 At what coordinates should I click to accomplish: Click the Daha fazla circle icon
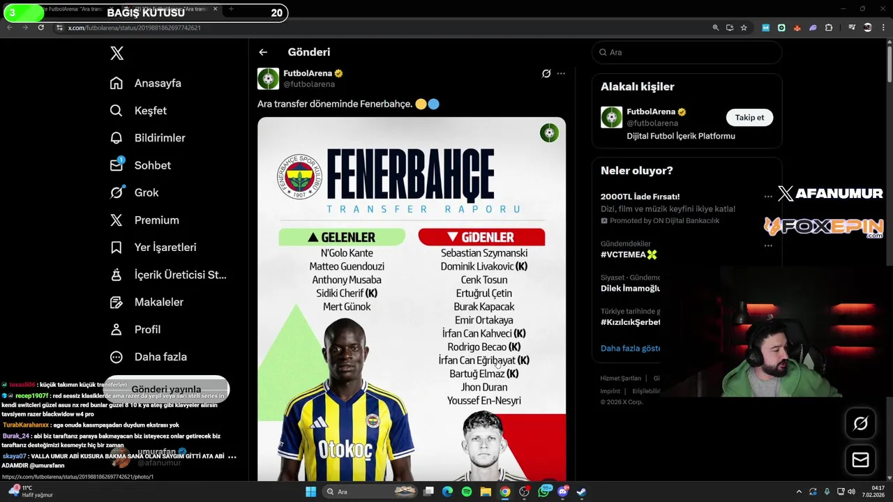[x=117, y=357]
